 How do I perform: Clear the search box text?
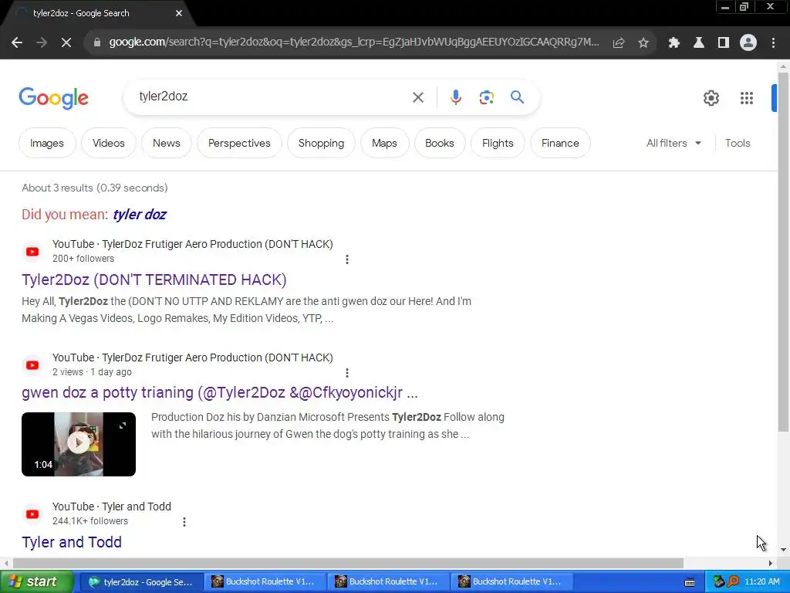click(417, 97)
